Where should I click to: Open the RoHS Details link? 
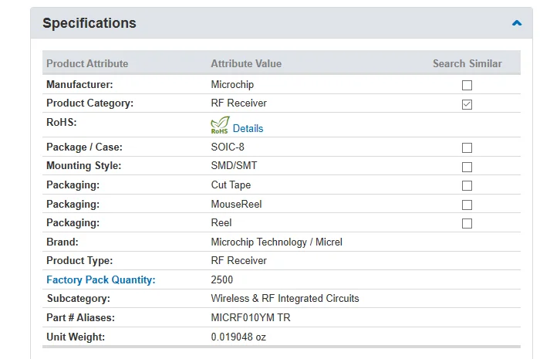[248, 128]
